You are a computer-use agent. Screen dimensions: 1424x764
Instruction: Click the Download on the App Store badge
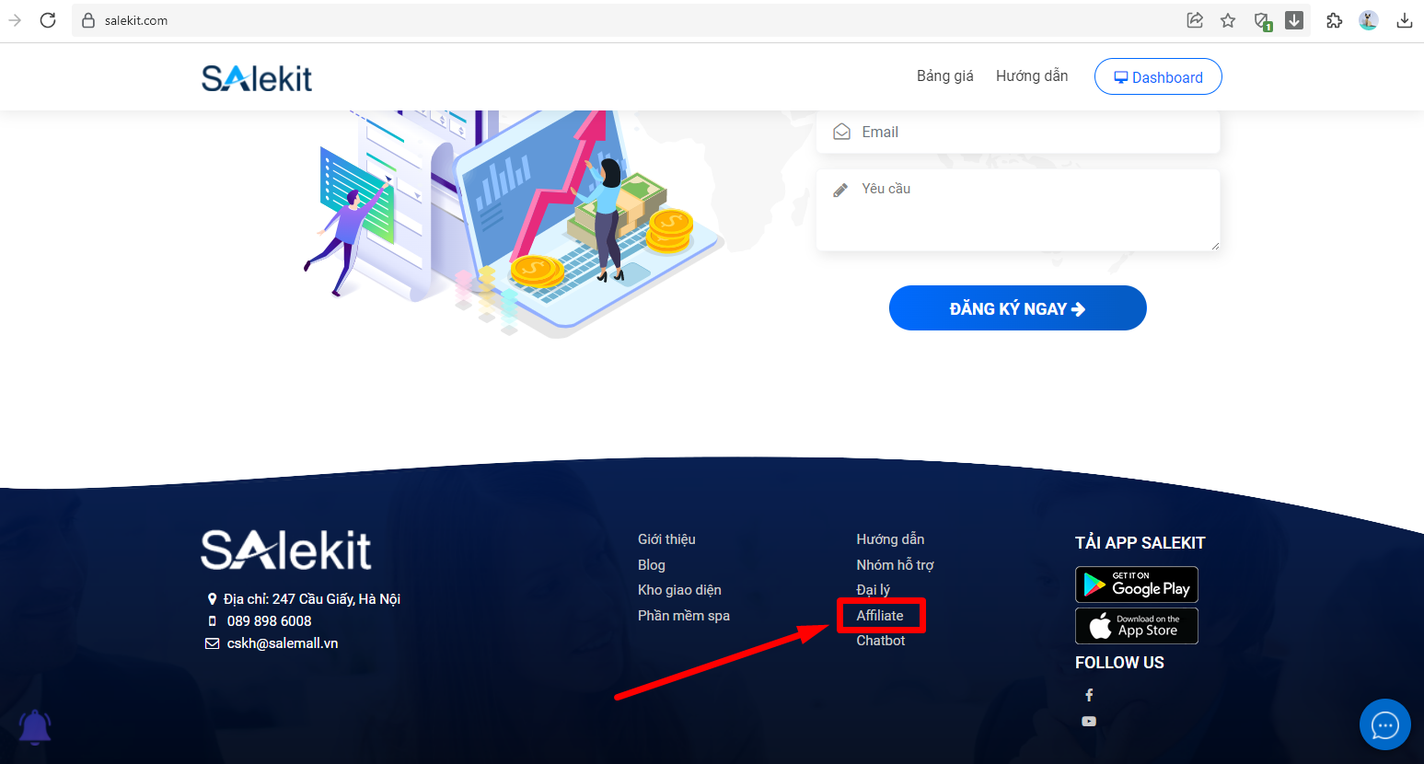click(1137, 626)
